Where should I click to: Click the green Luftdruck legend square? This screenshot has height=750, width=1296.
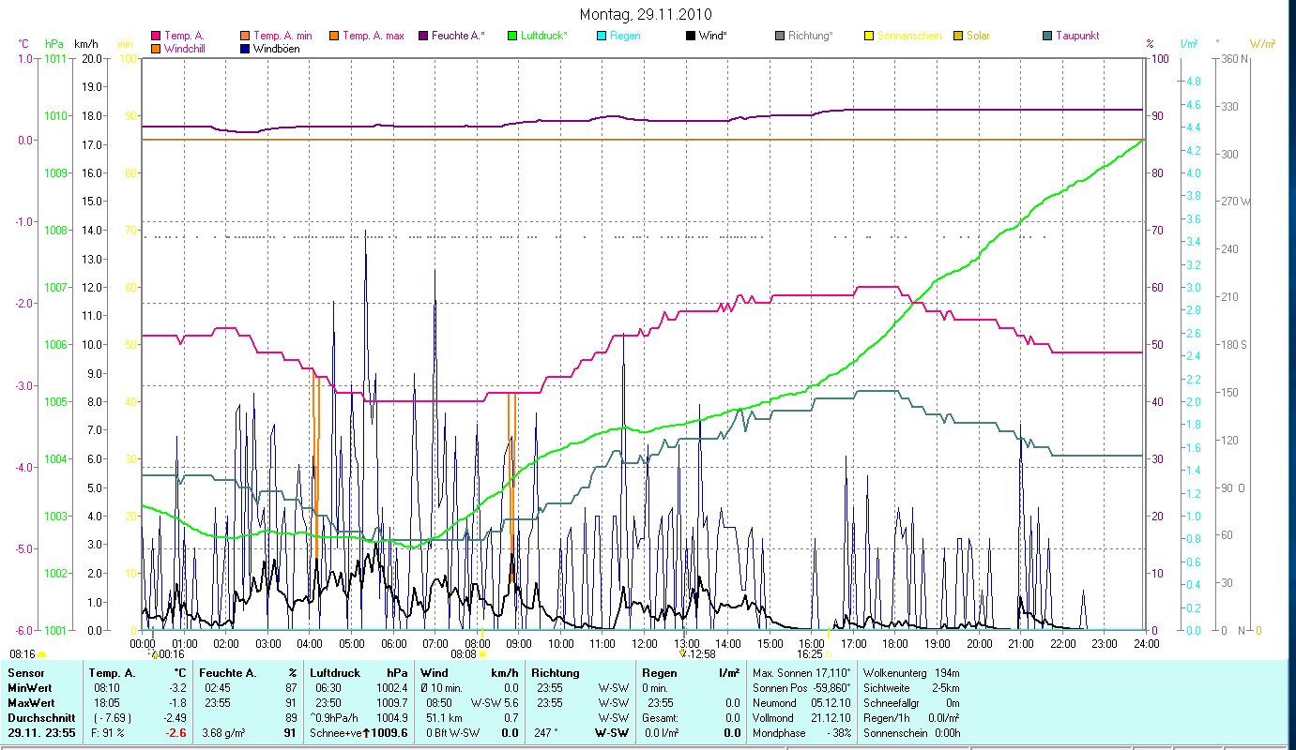click(511, 37)
